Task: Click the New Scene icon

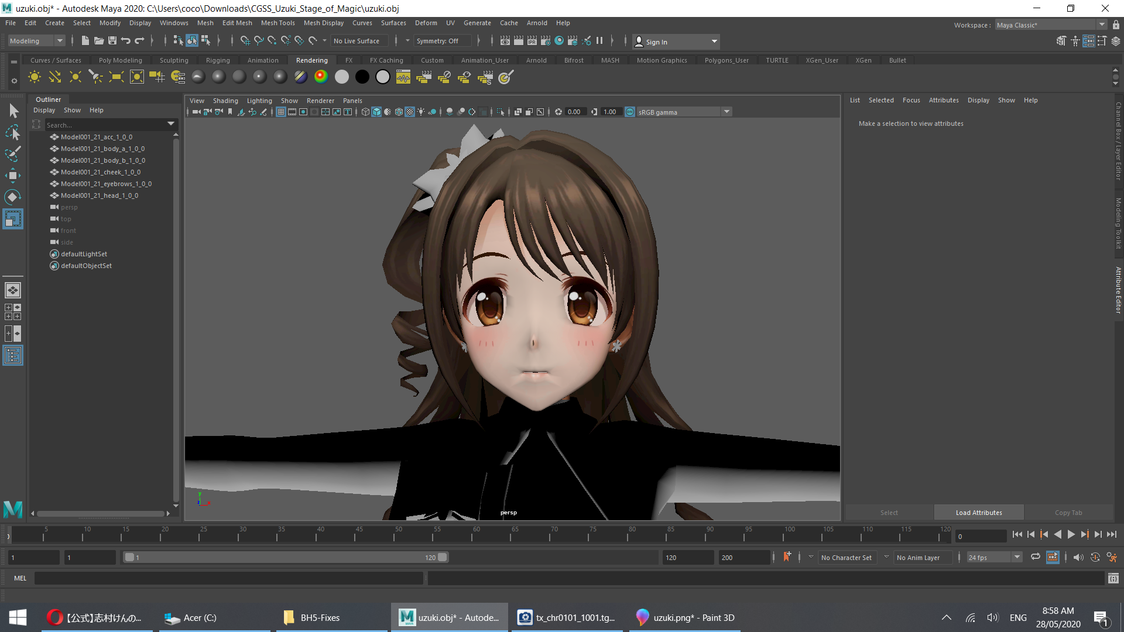Action: pyautogui.click(x=85, y=40)
